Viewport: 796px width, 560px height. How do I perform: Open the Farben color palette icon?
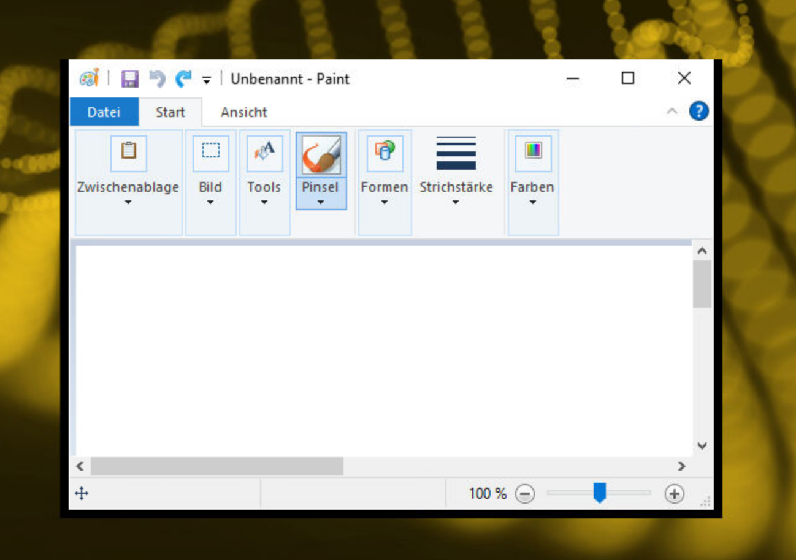coord(533,152)
